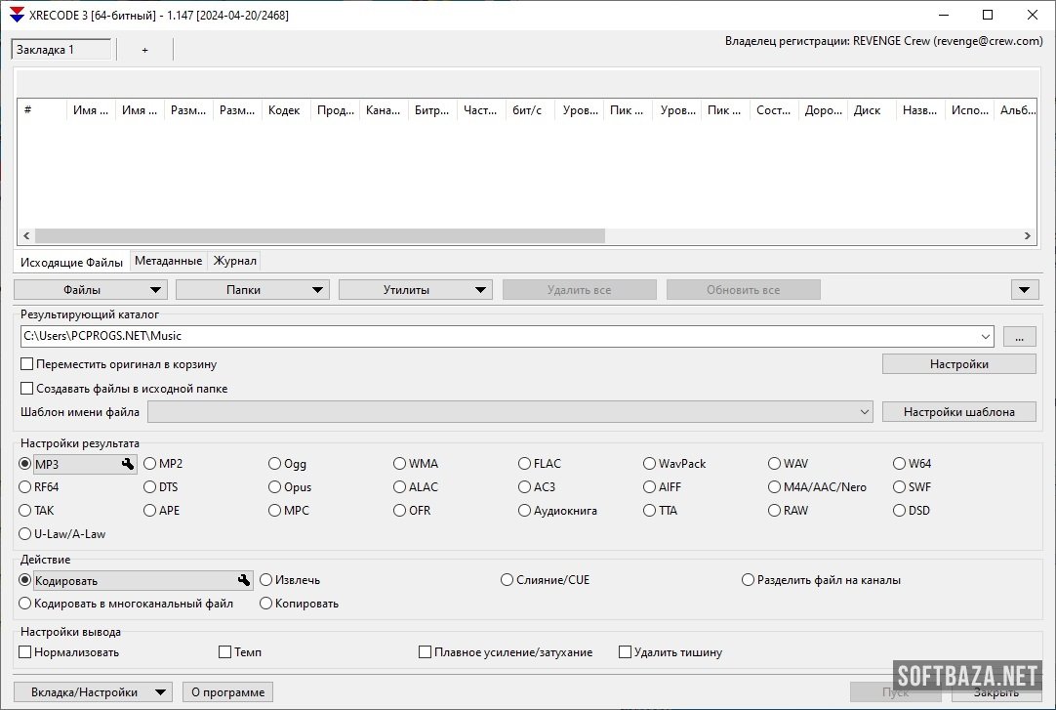Viewport: 1056px width, 710px height.
Task: Open the black arrow menu at far right
Action: coord(1025,290)
